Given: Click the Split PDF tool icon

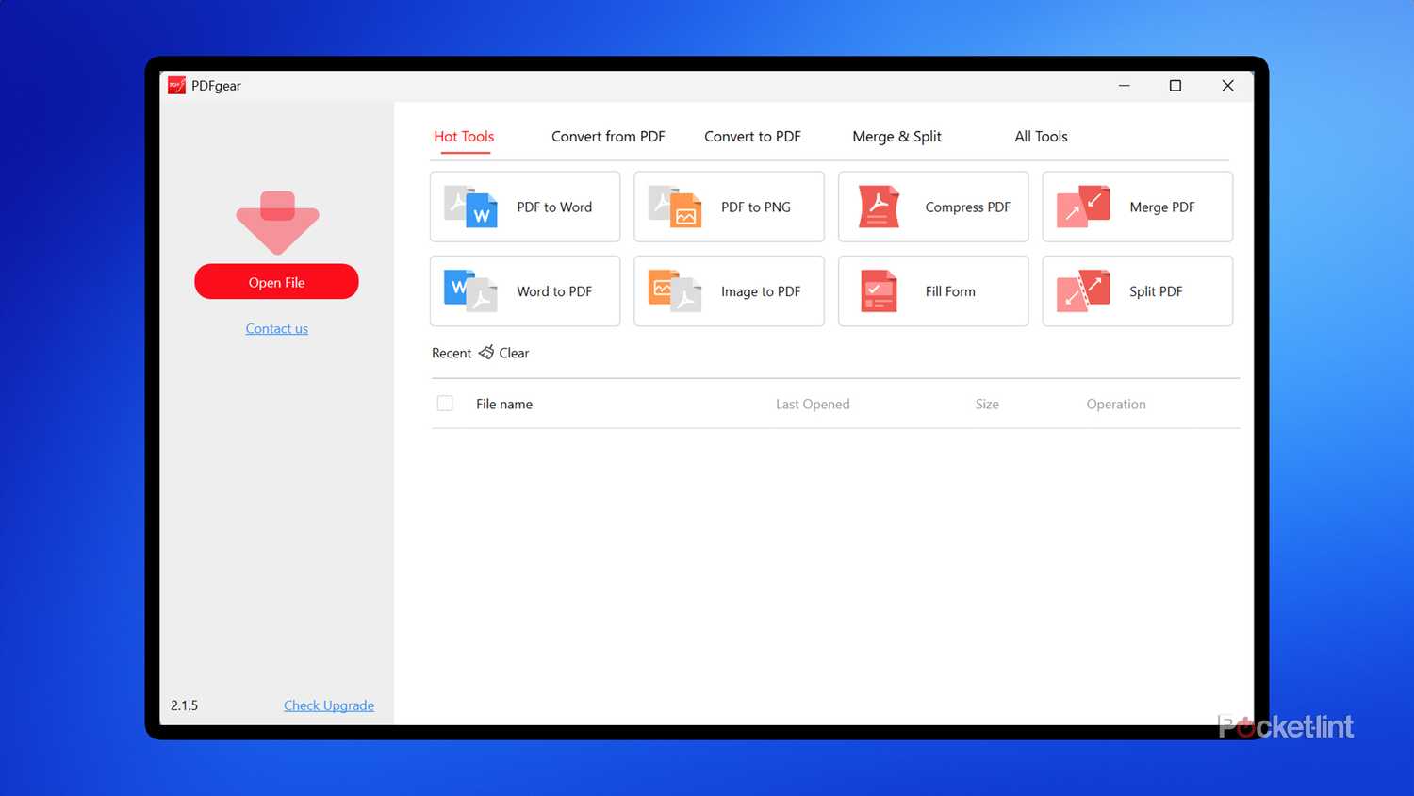Looking at the screenshot, I should [x=1083, y=291].
